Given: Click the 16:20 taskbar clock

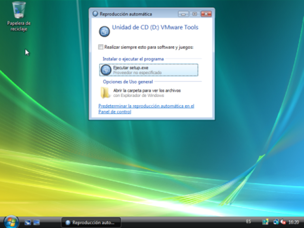Looking at the screenshot, I should [294, 222].
